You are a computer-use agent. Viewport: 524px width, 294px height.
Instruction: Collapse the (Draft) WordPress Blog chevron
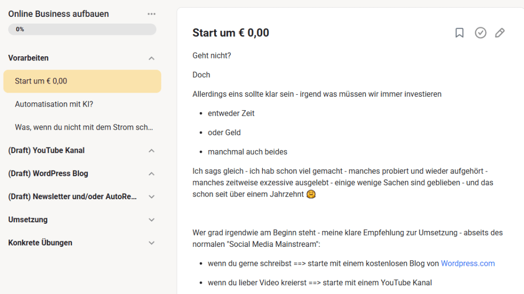pos(151,174)
